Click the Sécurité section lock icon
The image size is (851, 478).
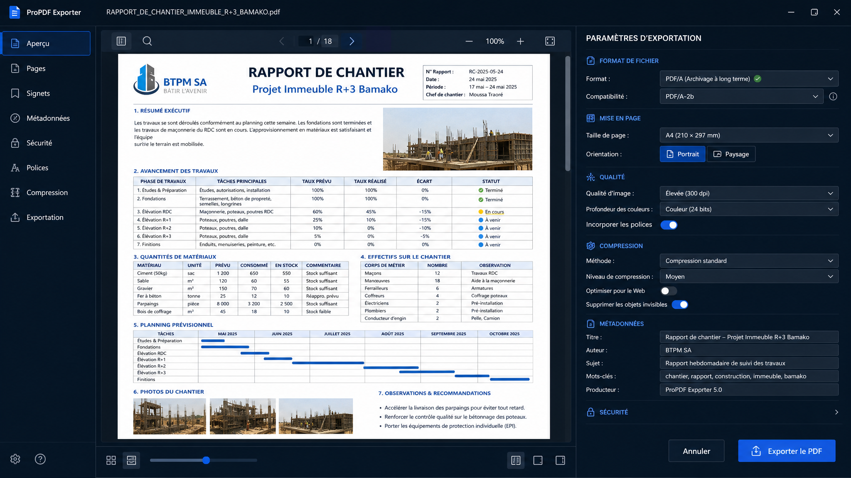coord(590,412)
